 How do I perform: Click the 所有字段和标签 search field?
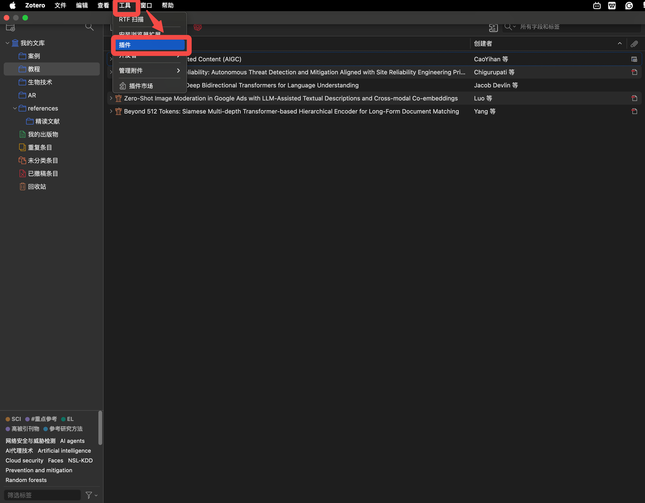click(571, 27)
